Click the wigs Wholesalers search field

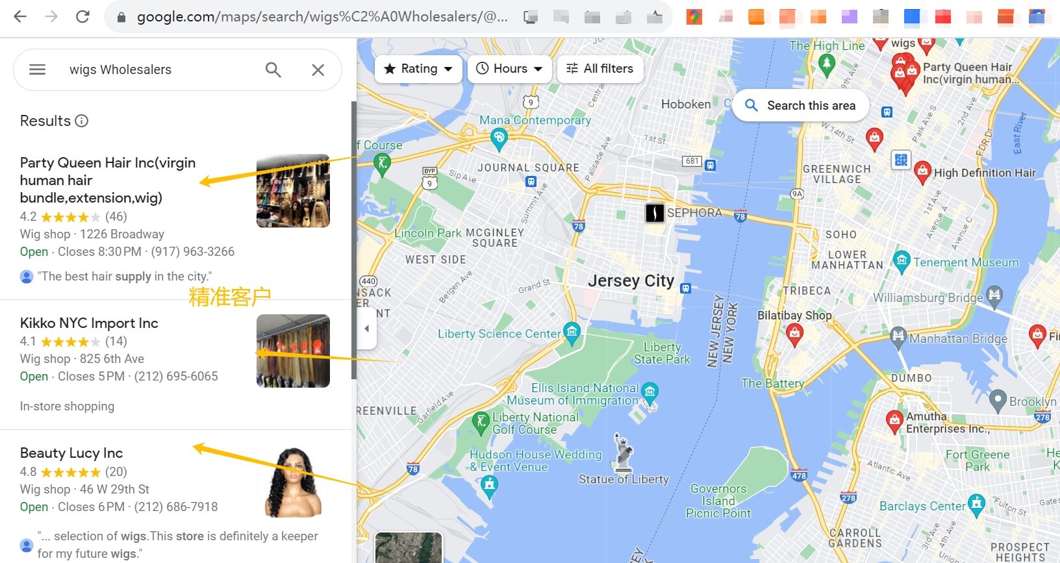point(159,69)
